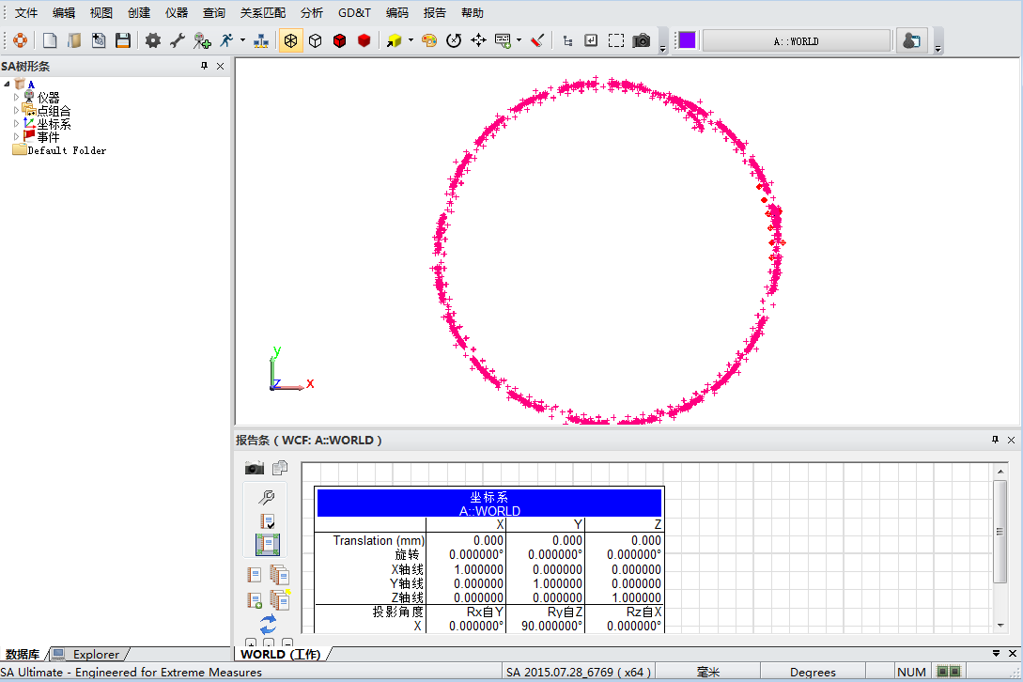Click the color palette icon in toolbar
The image size is (1023, 682).
click(x=429, y=40)
